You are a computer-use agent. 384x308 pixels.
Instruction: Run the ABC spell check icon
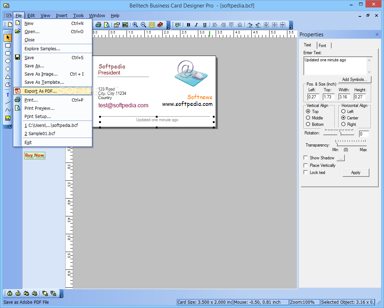click(x=178, y=25)
